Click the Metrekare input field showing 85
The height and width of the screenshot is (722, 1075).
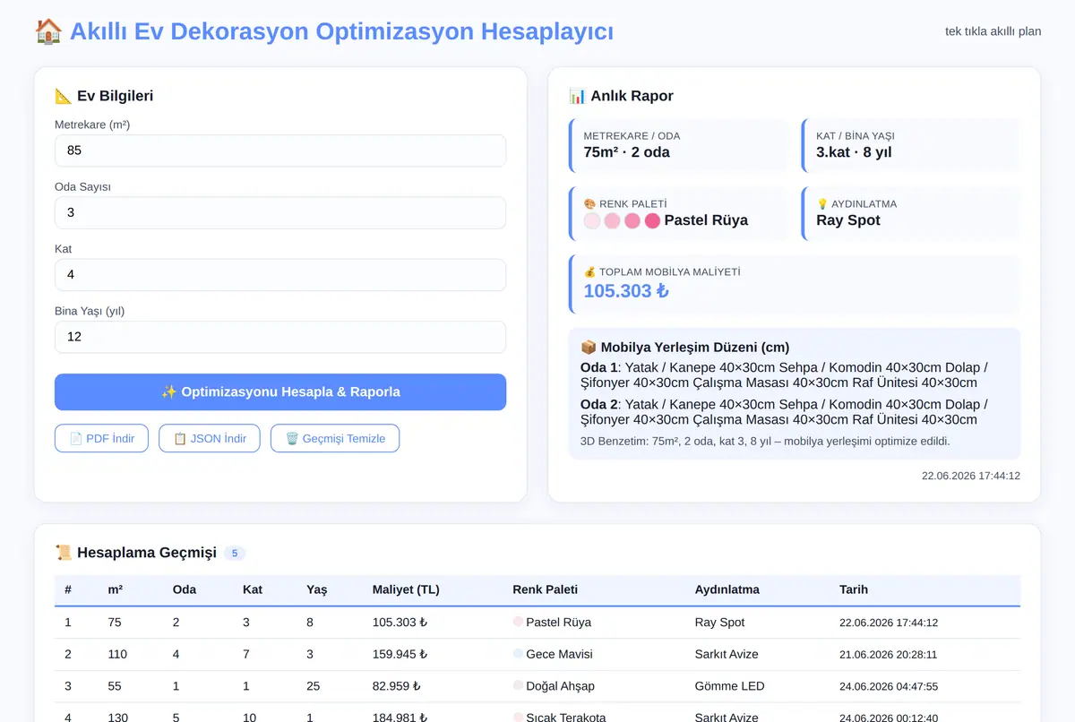280,150
